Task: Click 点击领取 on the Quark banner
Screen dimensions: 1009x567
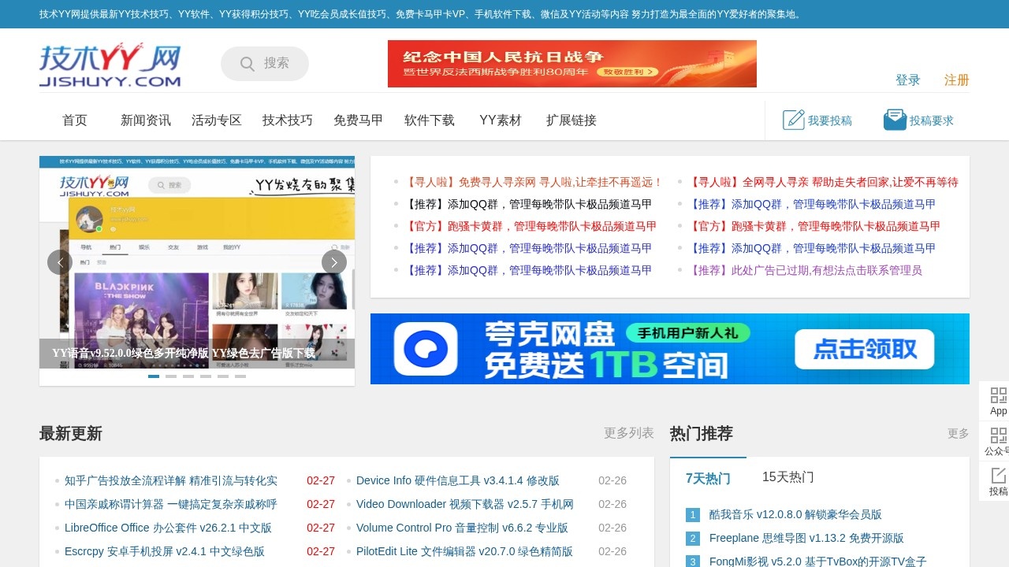Action: 864,349
